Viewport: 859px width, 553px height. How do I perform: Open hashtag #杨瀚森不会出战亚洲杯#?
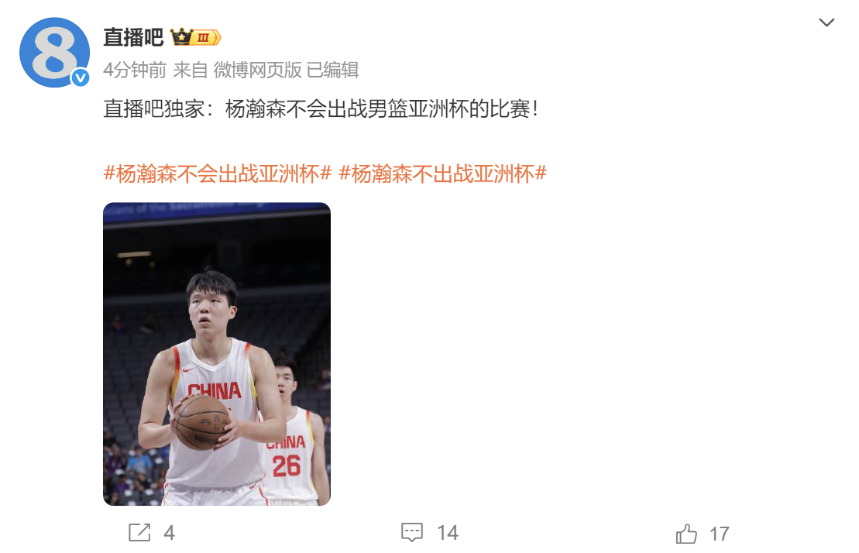coord(218,174)
